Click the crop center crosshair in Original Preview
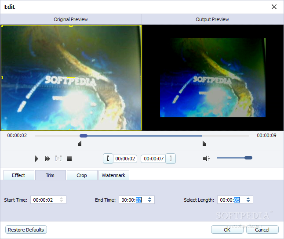 coord(71,77)
